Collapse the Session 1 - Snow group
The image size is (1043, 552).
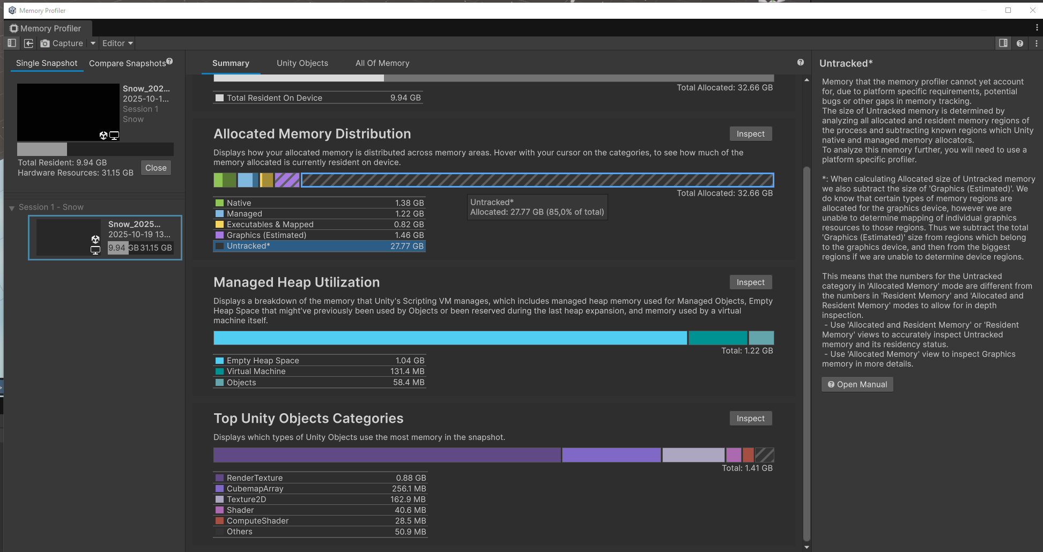pos(12,208)
